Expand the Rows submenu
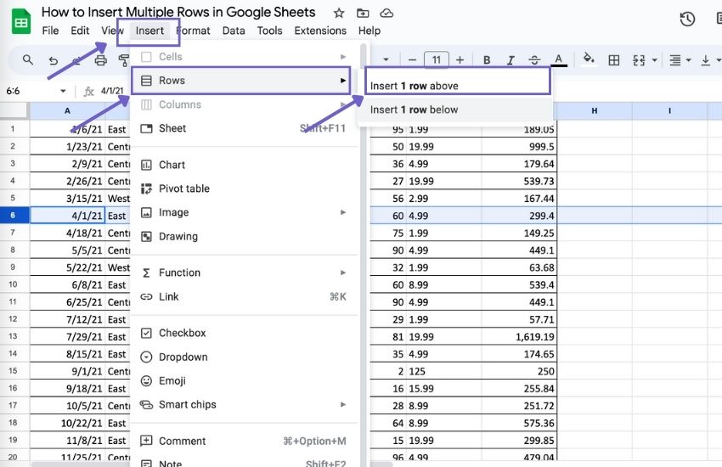The width and height of the screenshot is (722, 467). pos(241,81)
